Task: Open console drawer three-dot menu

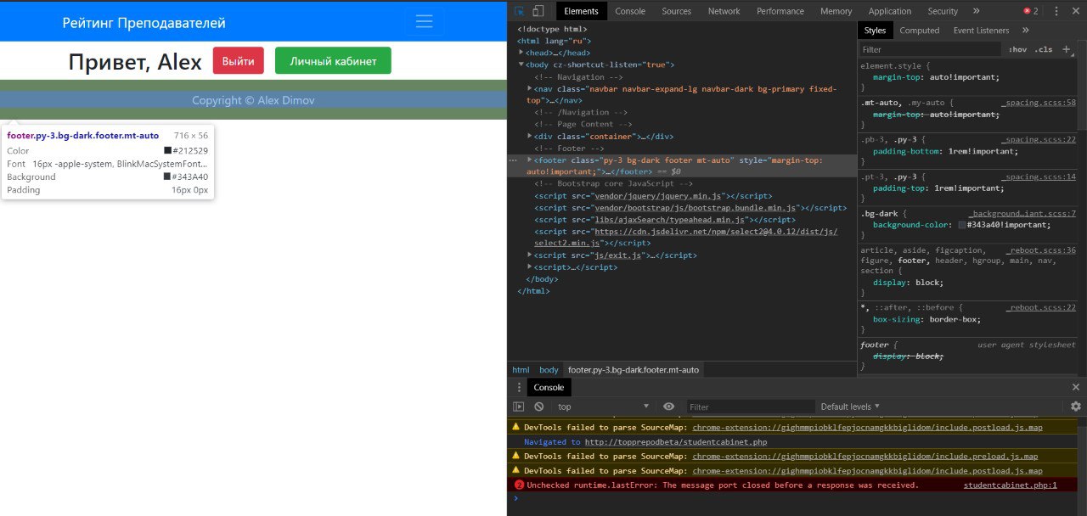Action: [519, 387]
